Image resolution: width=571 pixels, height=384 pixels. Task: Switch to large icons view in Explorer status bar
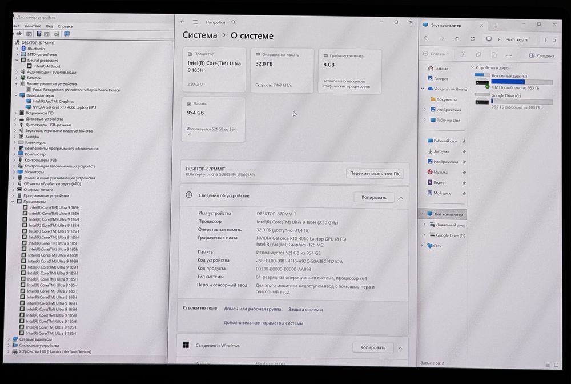point(556,365)
